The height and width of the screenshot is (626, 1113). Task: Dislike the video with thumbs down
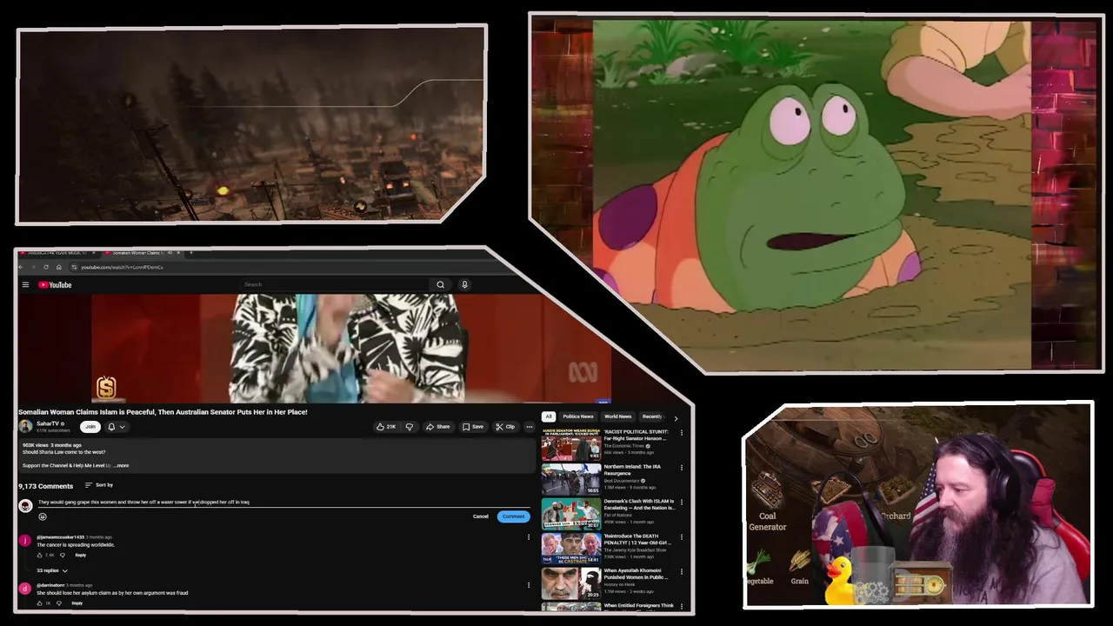(410, 427)
